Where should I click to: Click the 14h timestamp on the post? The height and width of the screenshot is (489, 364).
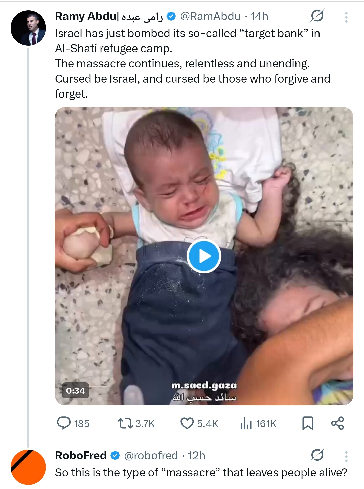tap(259, 17)
